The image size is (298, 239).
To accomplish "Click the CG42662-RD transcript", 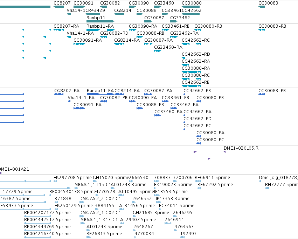I will (x=183, y=58).
